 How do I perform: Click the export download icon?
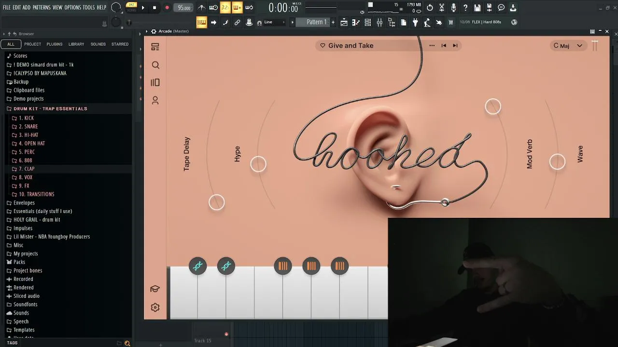pyautogui.click(x=513, y=8)
